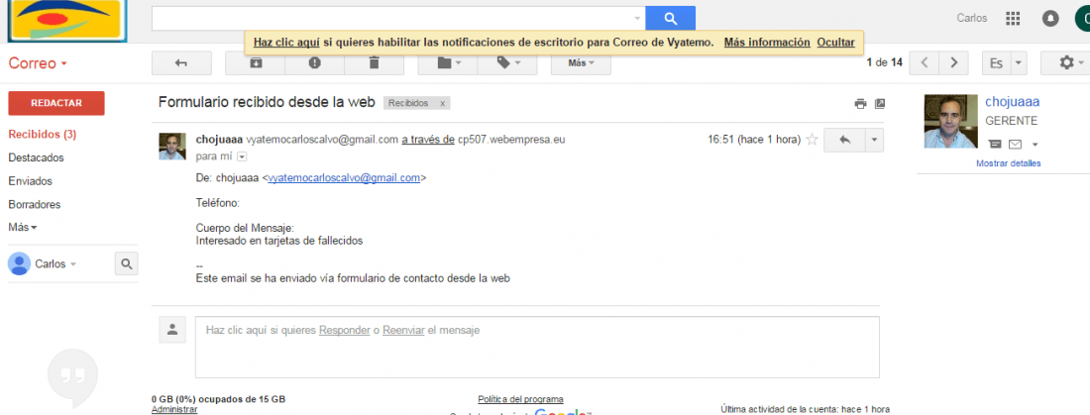
Task: Click the back to inbox arrow
Action: (181, 62)
